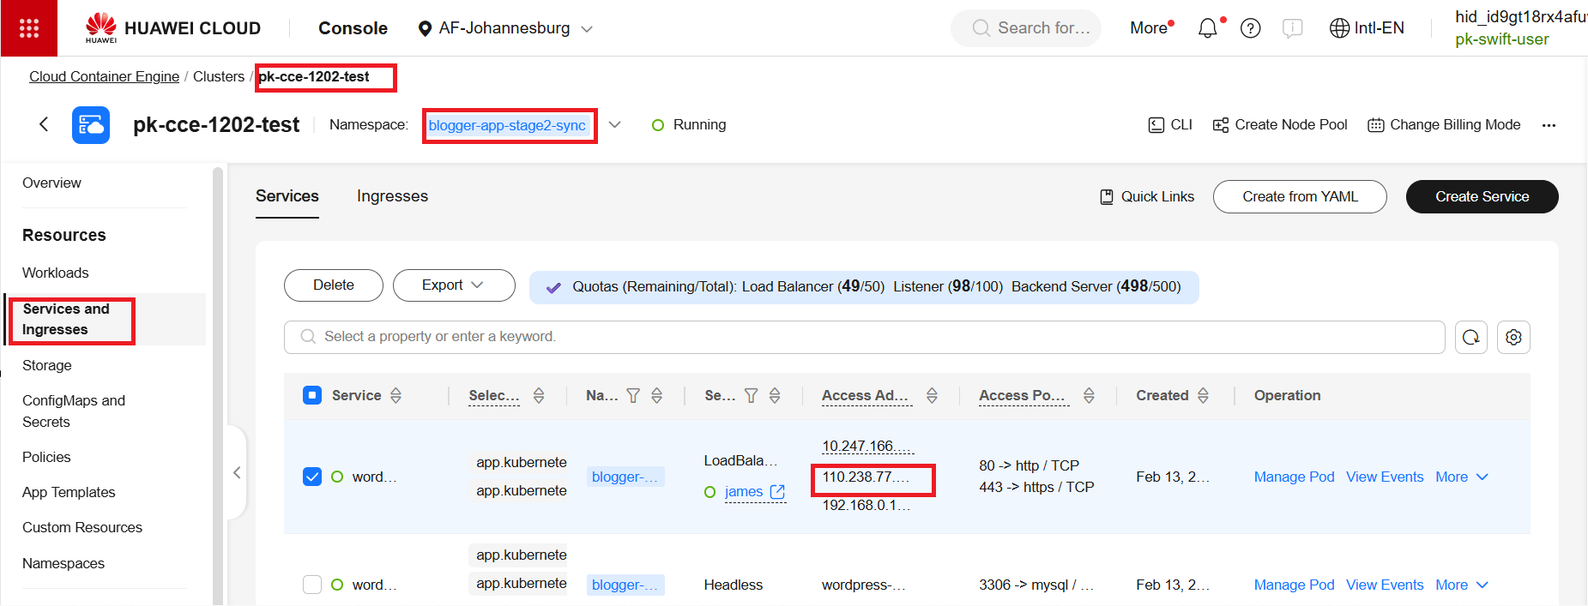The image size is (1588, 606).
Task: Expand More for the LoadBalancer service row
Action: [x=1462, y=477]
